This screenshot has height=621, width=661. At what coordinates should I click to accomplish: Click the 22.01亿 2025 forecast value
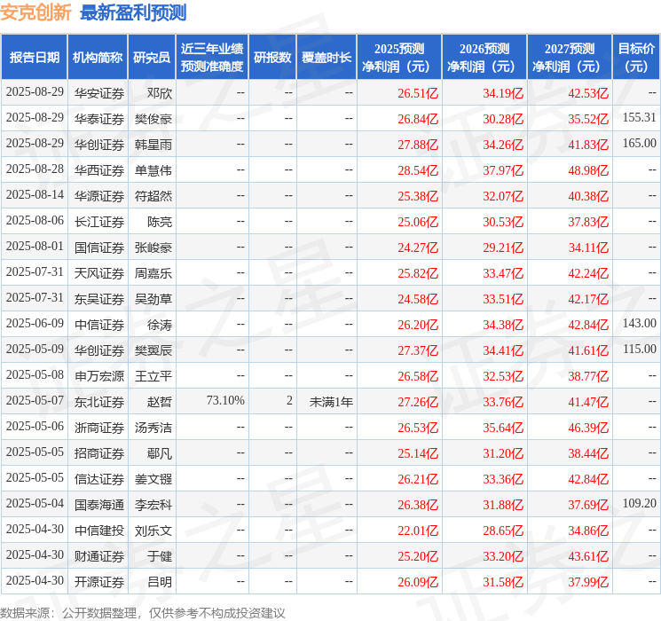(418, 531)
